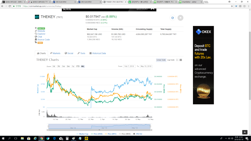Toggle Market Cap series in legend
Viewport: 251px width, 141px height.
point(82,134)
